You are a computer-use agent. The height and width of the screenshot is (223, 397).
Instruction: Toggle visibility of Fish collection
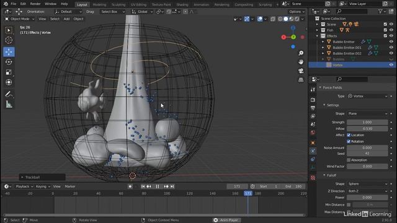click(x=391, y=30)
